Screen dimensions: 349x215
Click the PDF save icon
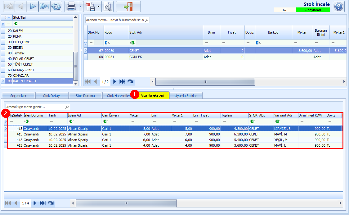point(90,6)
